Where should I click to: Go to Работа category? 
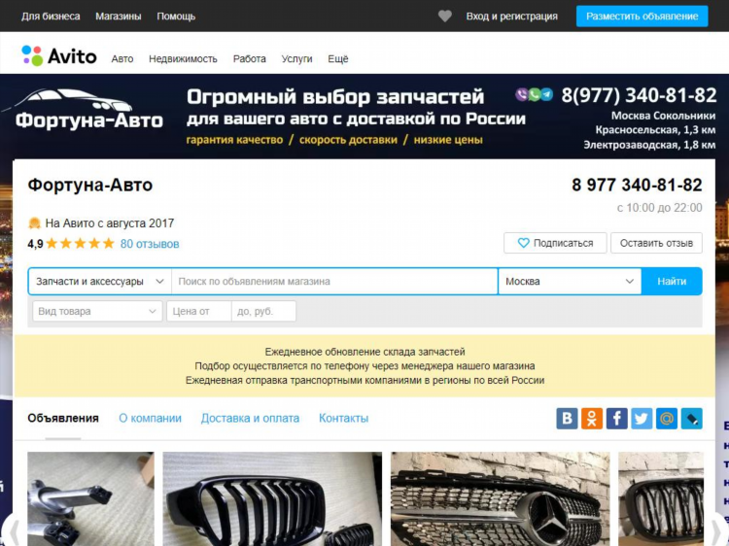[x=249, y=59]
